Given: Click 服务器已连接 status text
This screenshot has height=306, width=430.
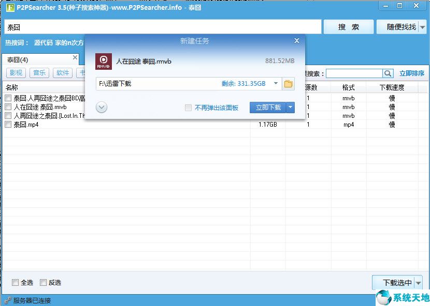Looking at the screenshot, I should (32, 300).
